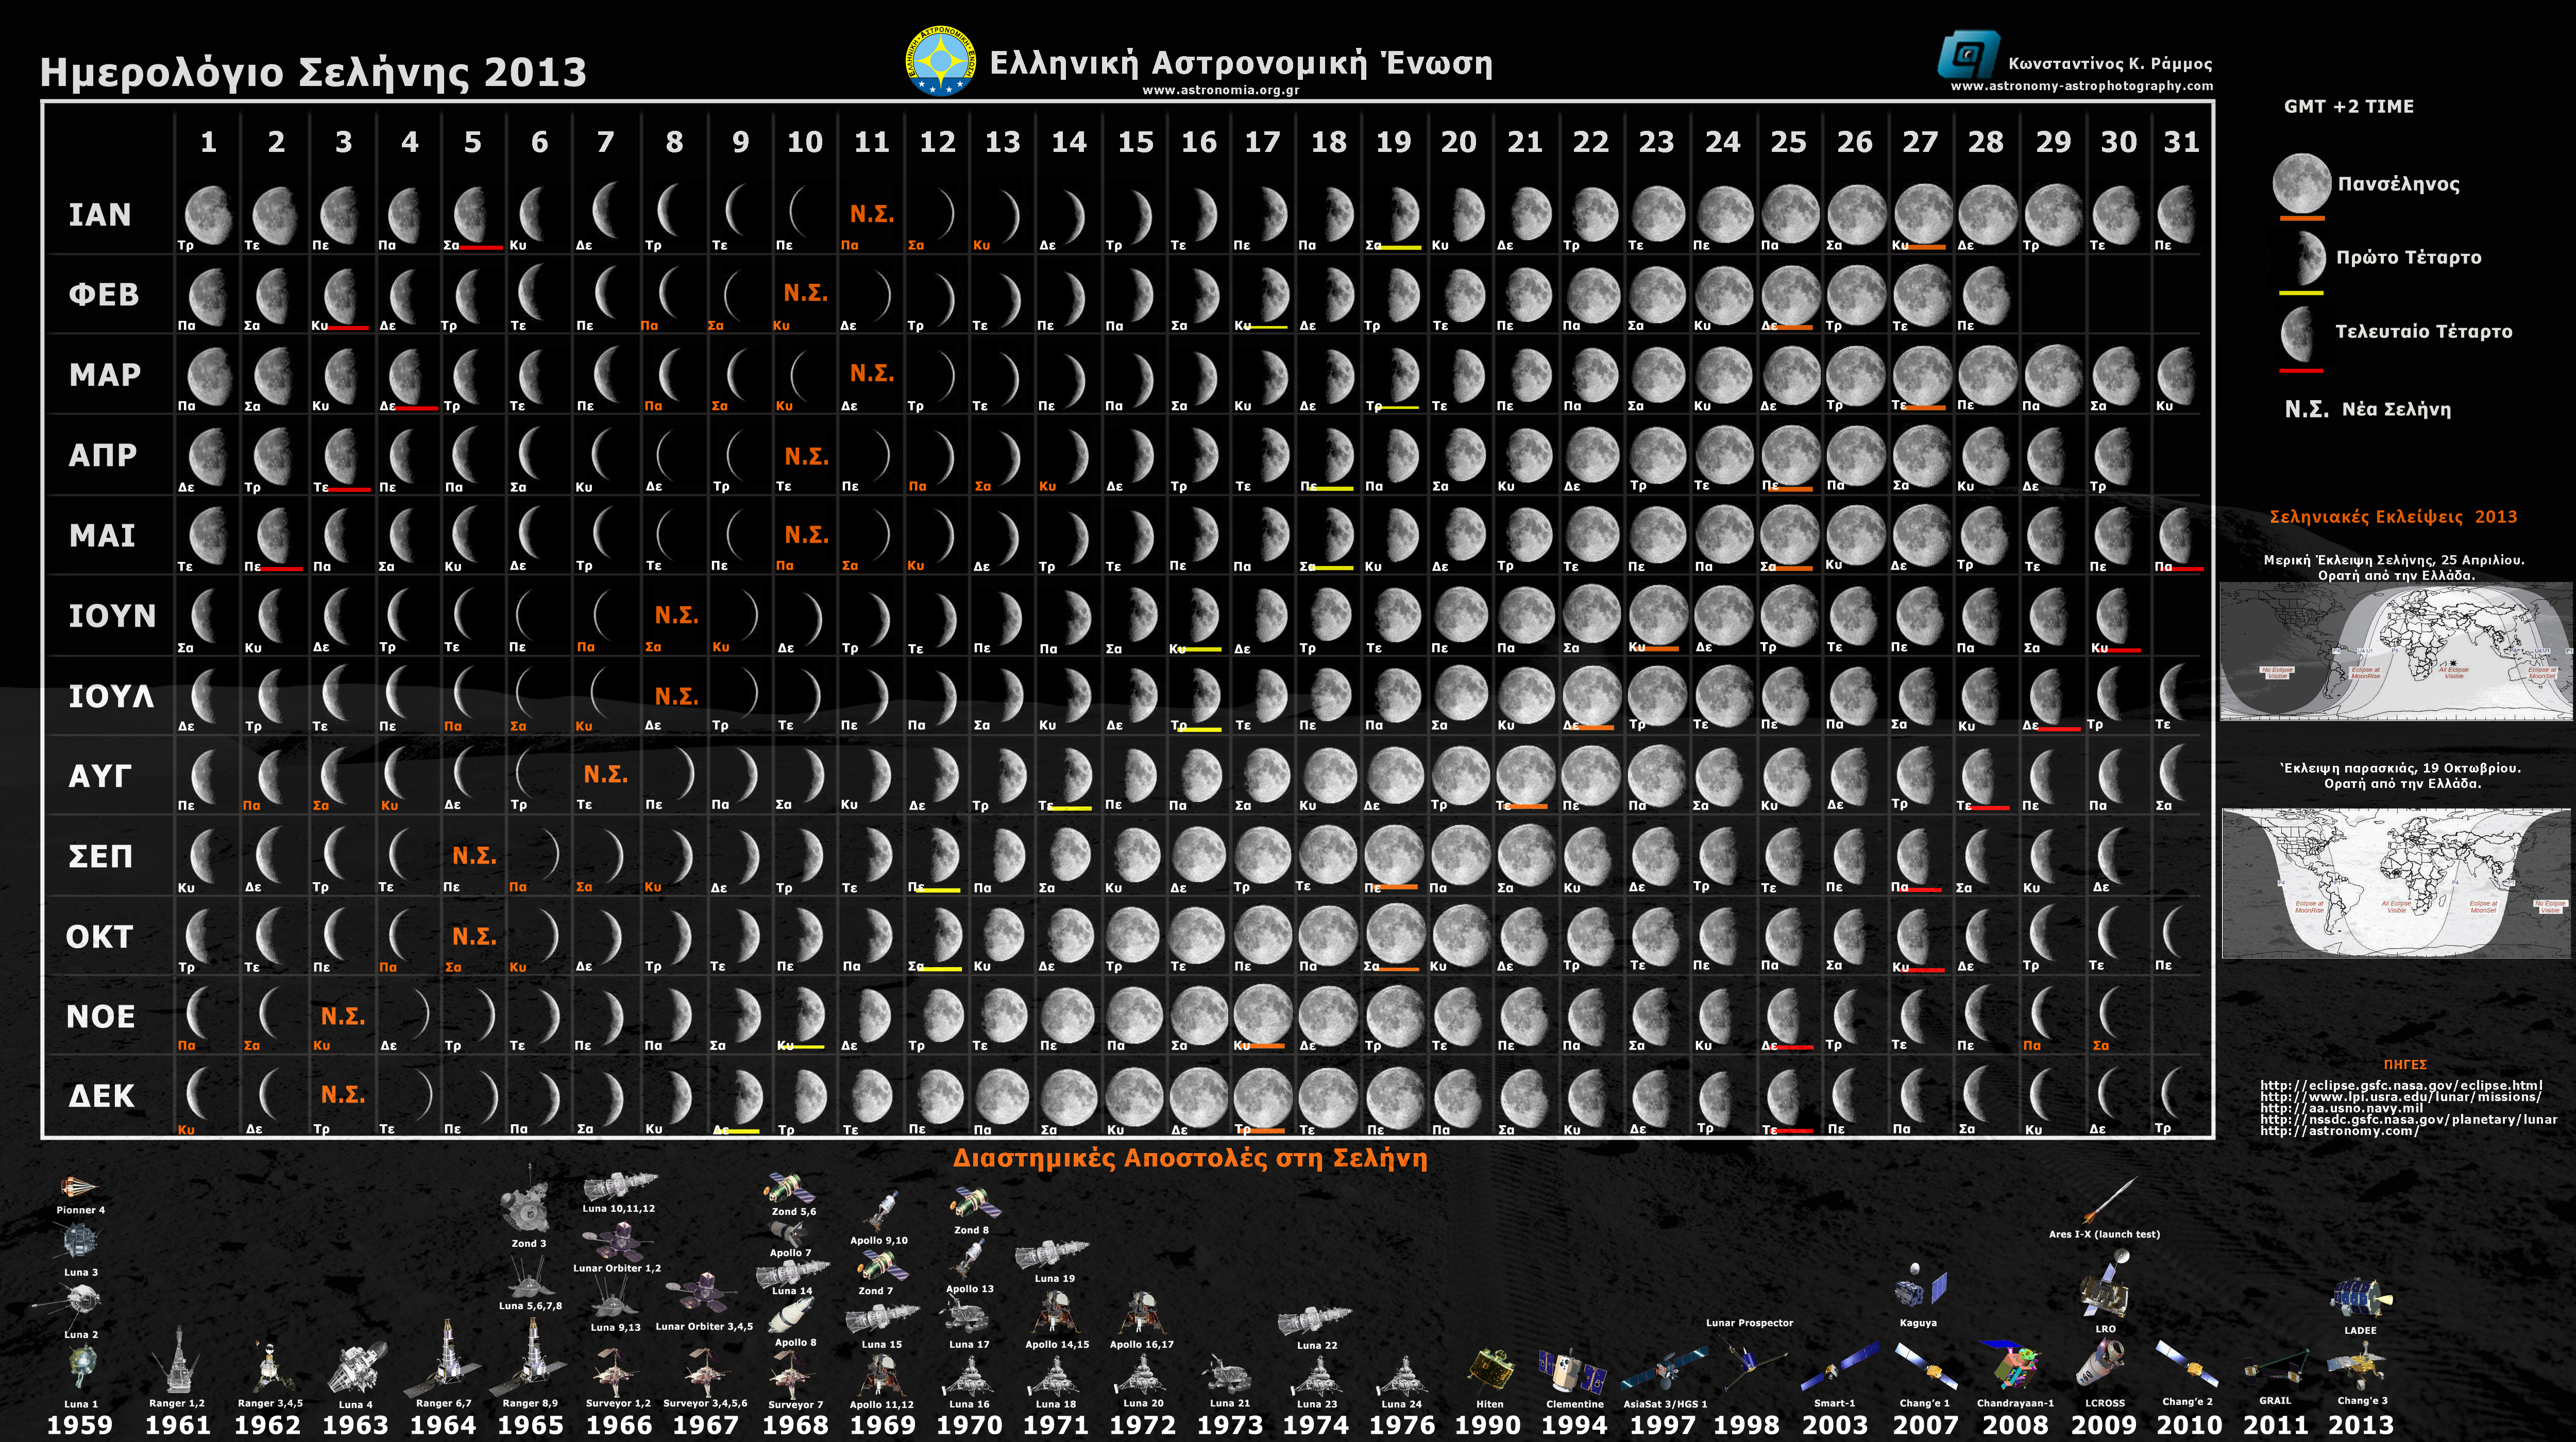Click the Ν.Σ. new moon marker in ΙΑΝ row
Screen dimensions: 2576x1442
point(872,214)
